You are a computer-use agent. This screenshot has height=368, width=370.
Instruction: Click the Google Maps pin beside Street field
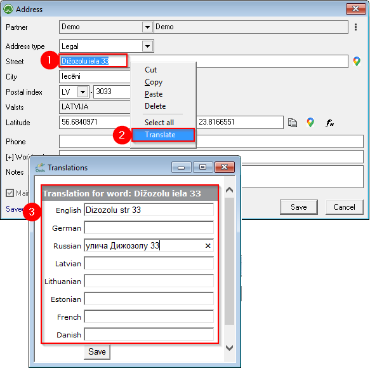pyautogui.click(x=357, y=62)
